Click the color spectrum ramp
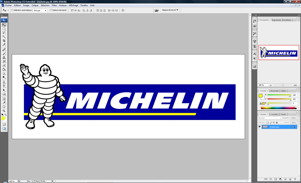301x183 pixels. point(279,108)
